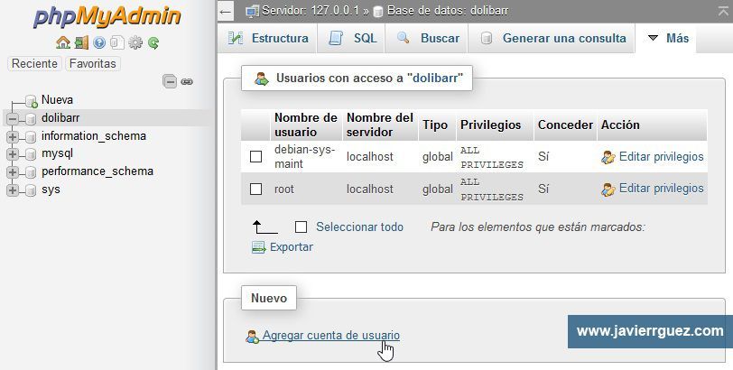
Task: Click the Exportar link
Action: pyautogui.click(x=292, y=247)
